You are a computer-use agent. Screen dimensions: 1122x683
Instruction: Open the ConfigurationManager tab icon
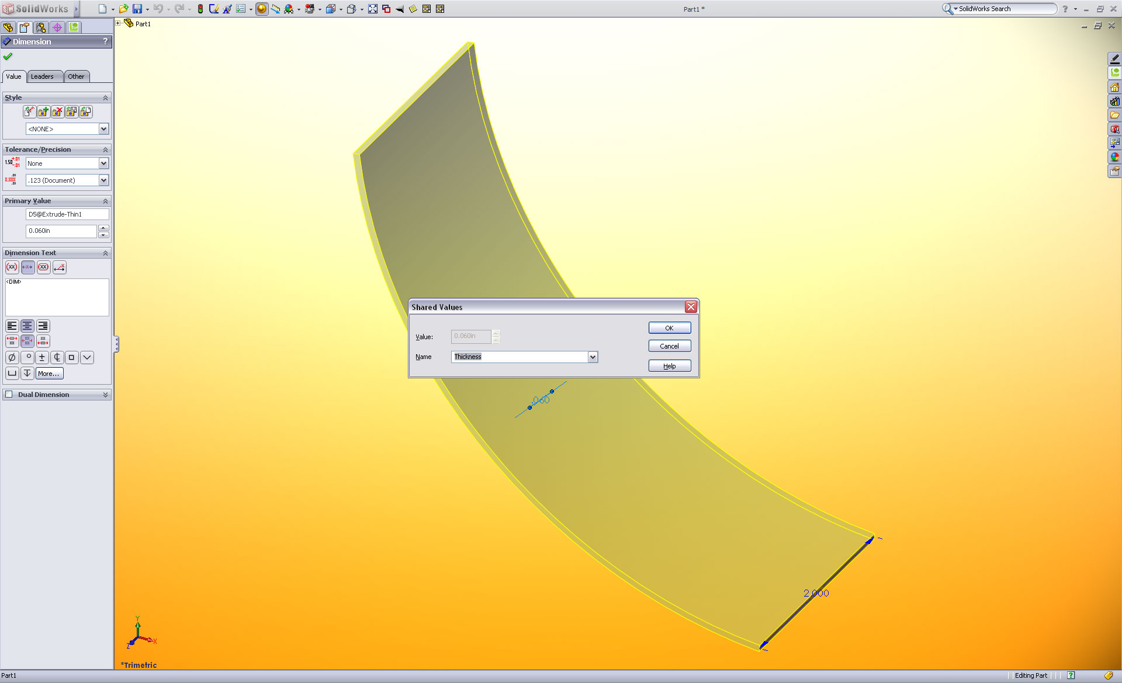click(41, 27)
